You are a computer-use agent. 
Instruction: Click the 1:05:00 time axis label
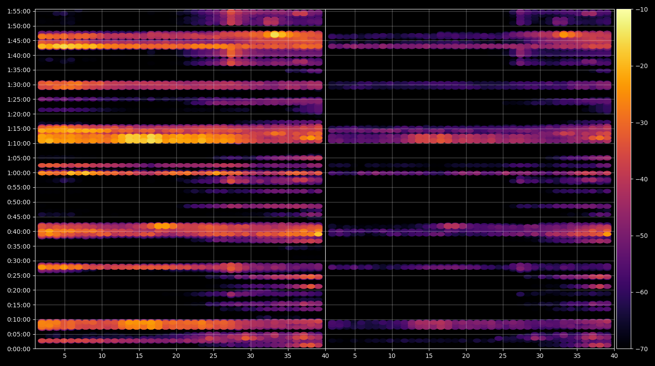click(x=19, y=158)
